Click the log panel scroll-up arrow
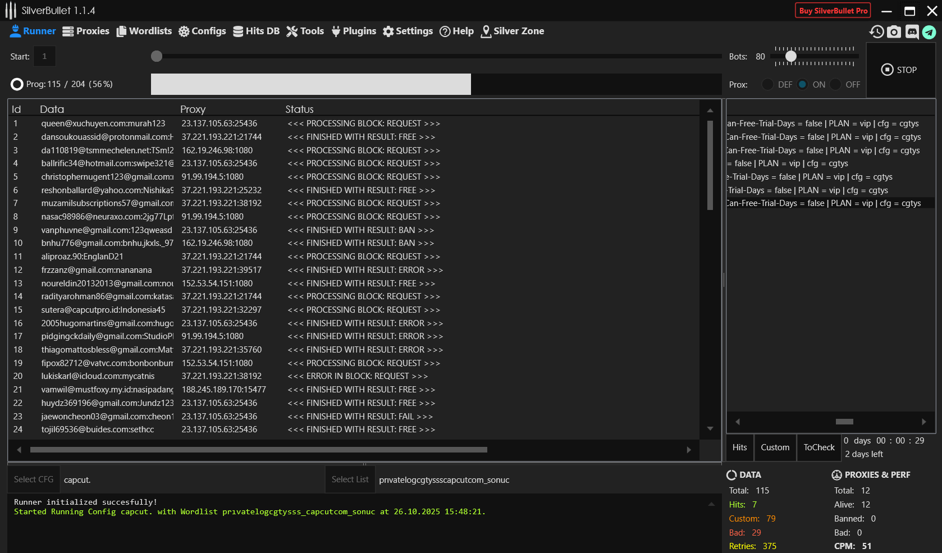 (711, 504)
